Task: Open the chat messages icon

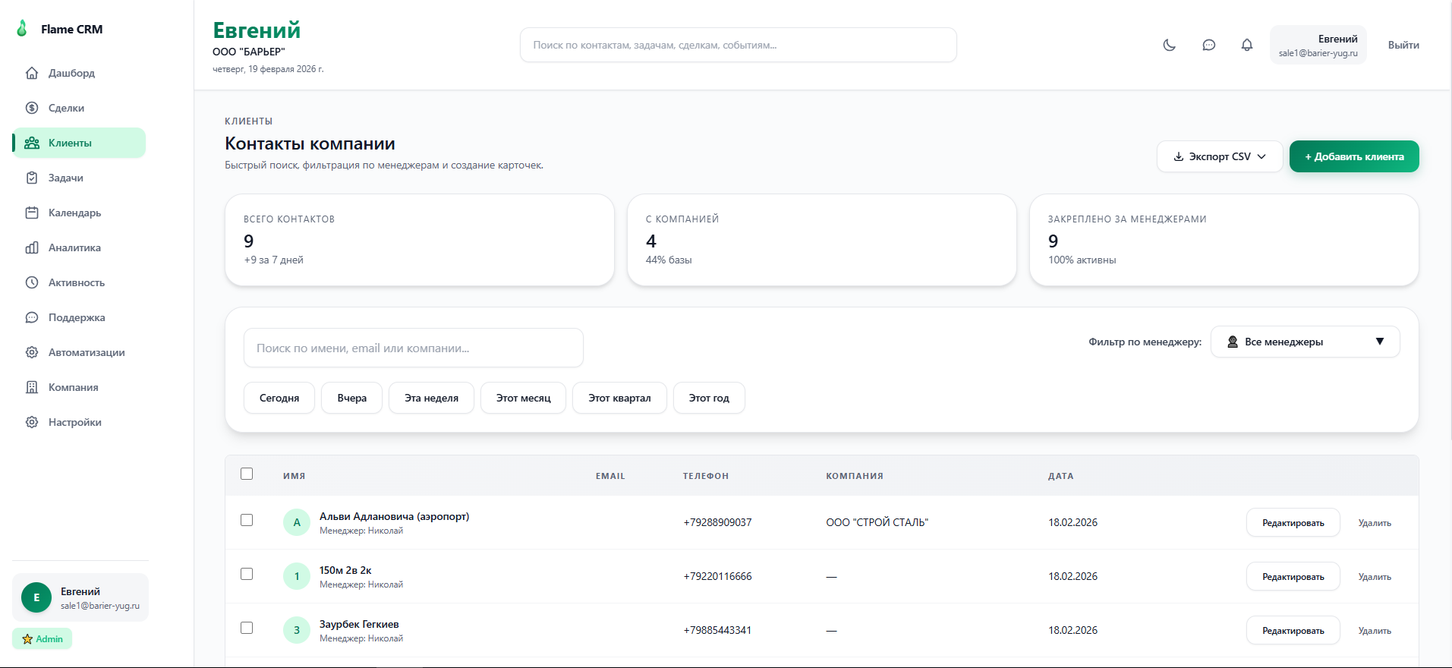Action: click(x=1208, y=45)
